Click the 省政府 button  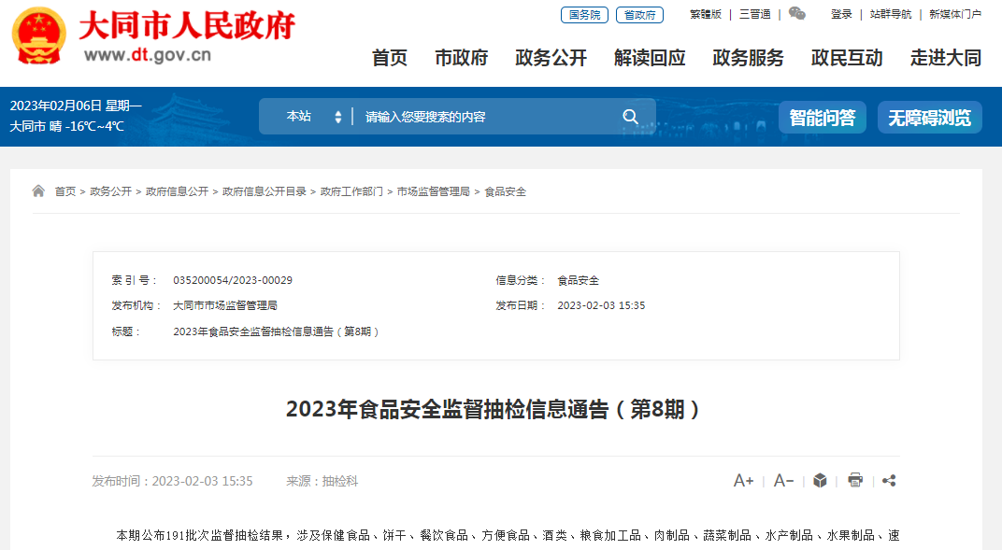coord(639,15)
